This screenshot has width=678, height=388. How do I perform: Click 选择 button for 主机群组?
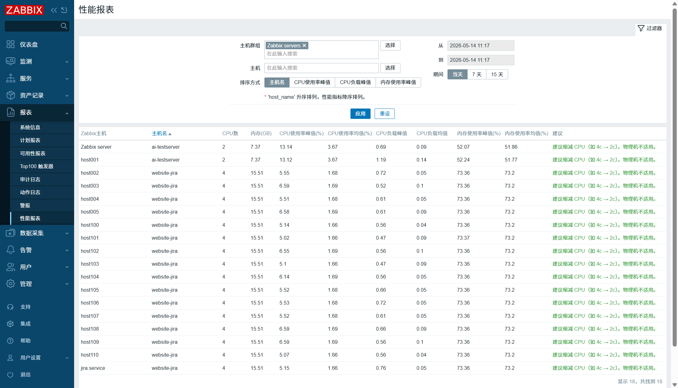(x=390, y=45)
